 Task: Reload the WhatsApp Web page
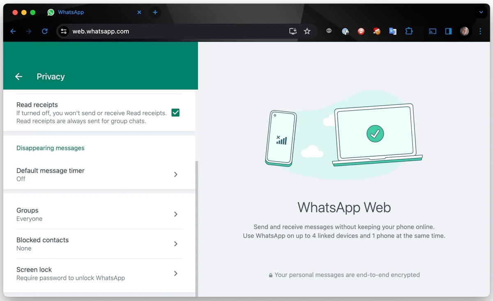(x=45, y=31)
